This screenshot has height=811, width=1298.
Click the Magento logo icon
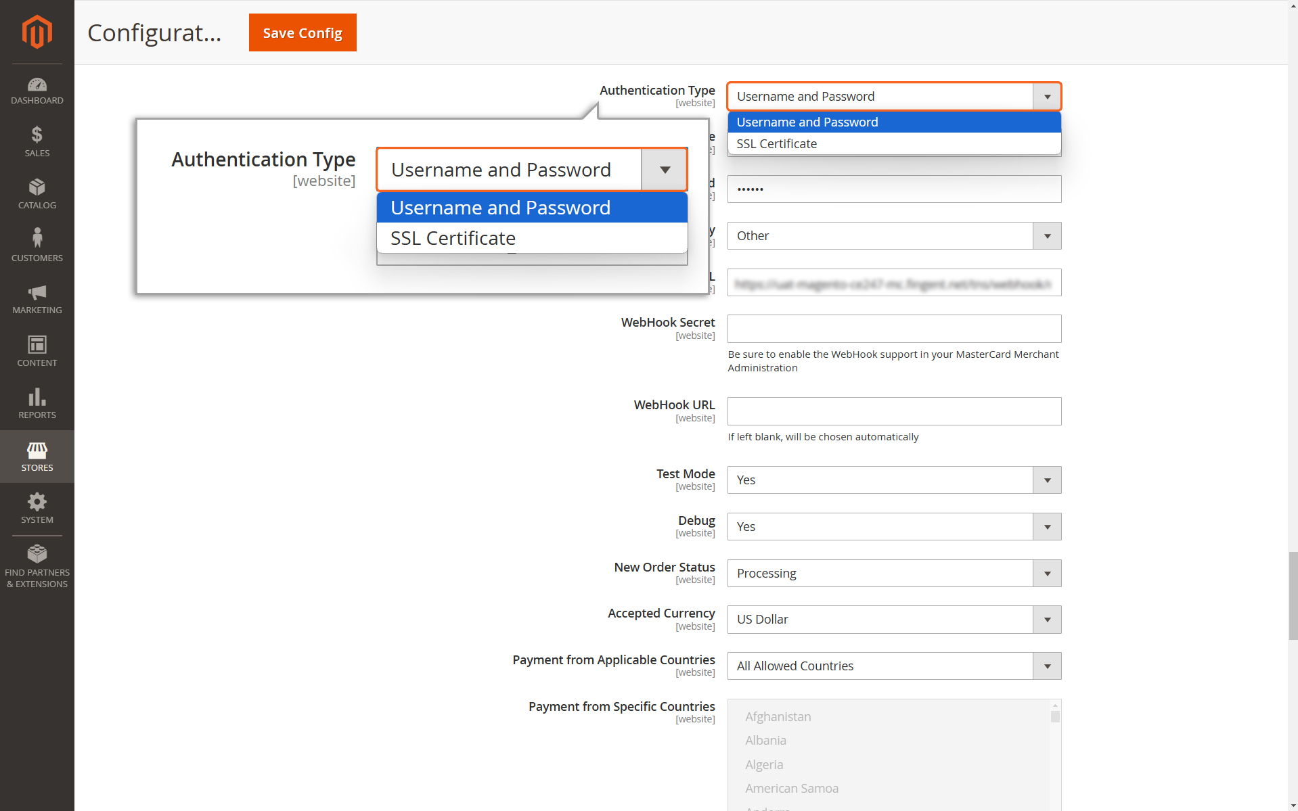[x=37, y=32]
